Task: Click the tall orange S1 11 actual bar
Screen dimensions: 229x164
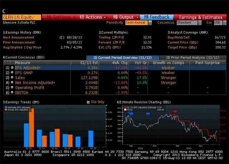Action: tap(31, 127)
